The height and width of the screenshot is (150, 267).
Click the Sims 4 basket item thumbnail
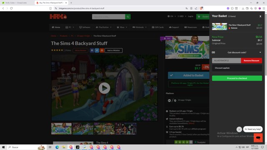pos(219,27)
